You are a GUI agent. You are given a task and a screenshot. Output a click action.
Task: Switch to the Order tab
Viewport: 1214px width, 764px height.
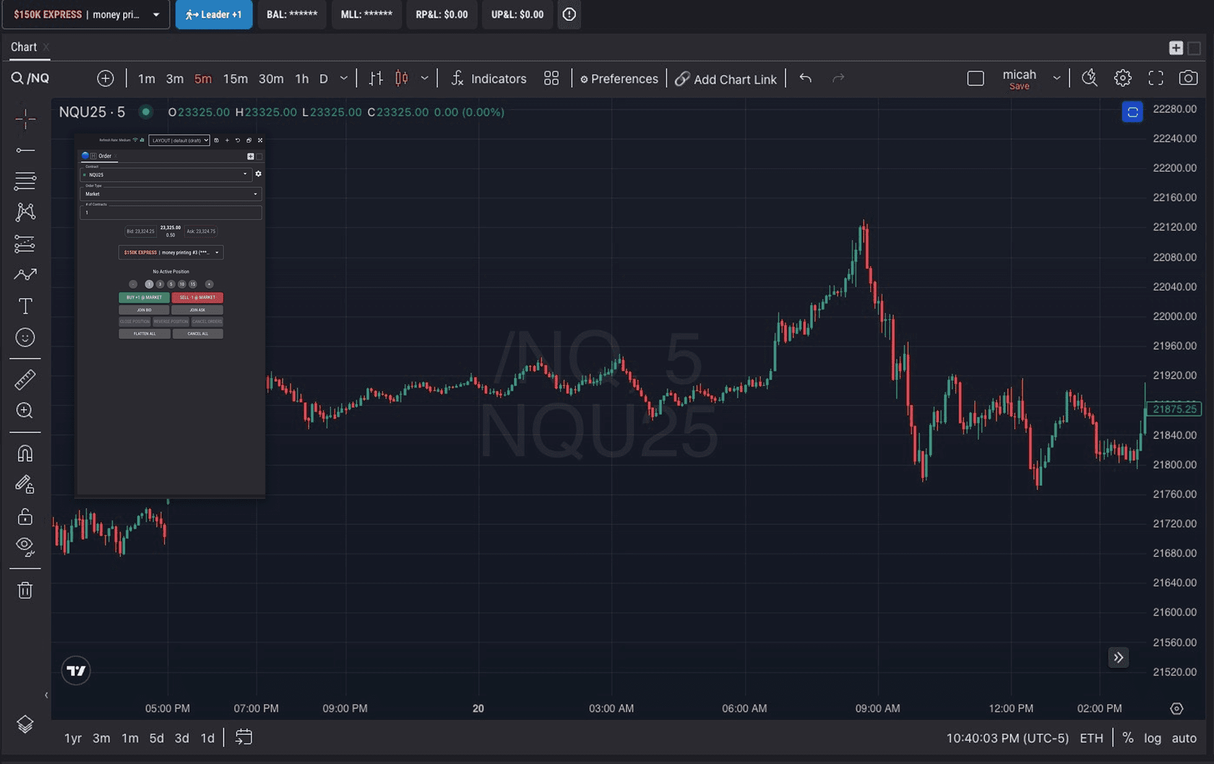[104, 156]
